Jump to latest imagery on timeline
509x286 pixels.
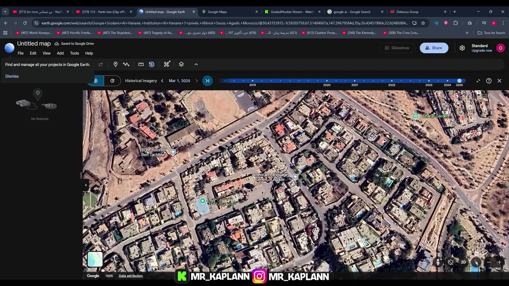point(207,81)
